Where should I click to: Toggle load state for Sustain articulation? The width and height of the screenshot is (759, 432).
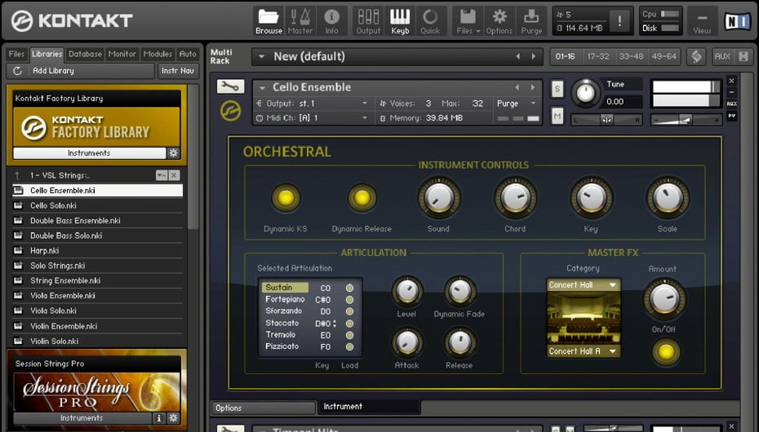[x=349, y=288]
